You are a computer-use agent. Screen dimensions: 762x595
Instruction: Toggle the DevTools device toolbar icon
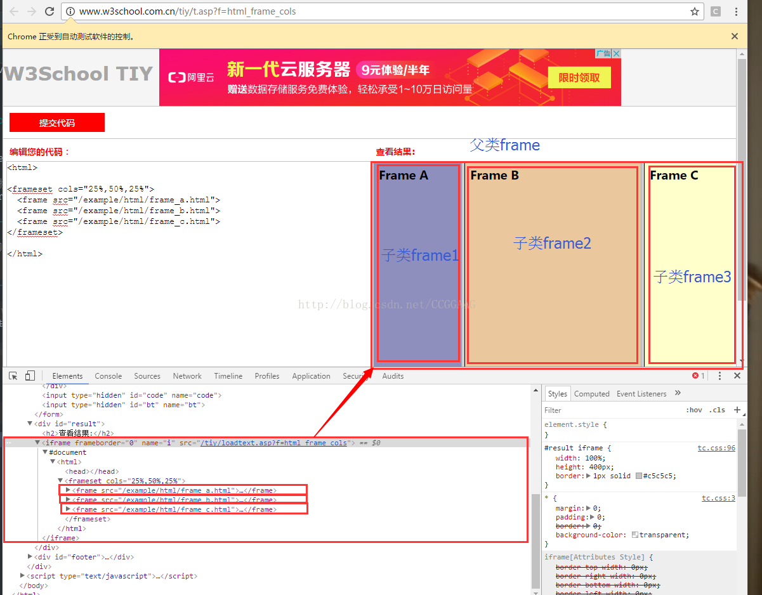pos(30,376)
